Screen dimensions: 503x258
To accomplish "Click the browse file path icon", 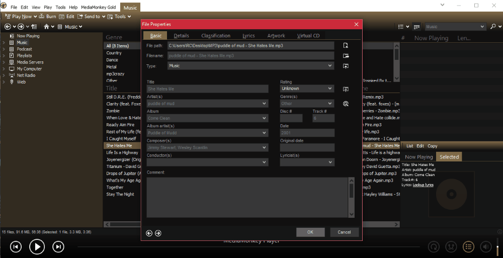I will click(x=346, y=46).
